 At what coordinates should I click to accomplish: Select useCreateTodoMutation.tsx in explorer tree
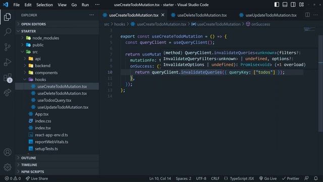(57, 86)
